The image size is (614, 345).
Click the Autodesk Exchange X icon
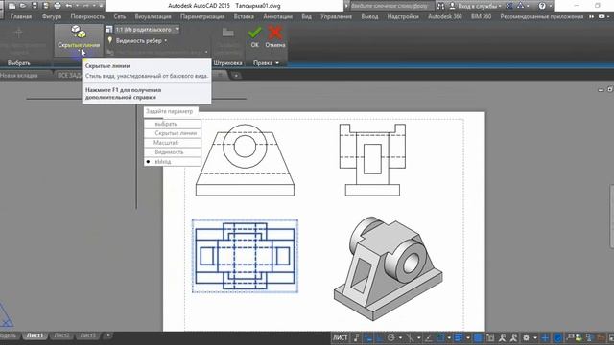coord(509,6)
